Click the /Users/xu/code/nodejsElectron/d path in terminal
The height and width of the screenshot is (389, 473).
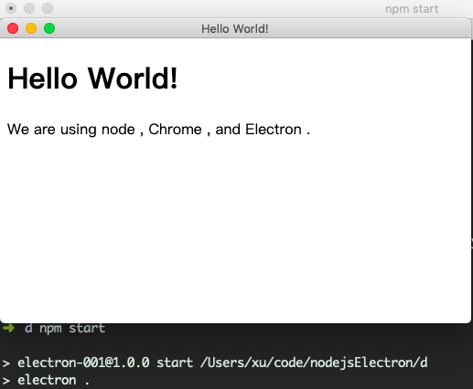click(314, 363)
